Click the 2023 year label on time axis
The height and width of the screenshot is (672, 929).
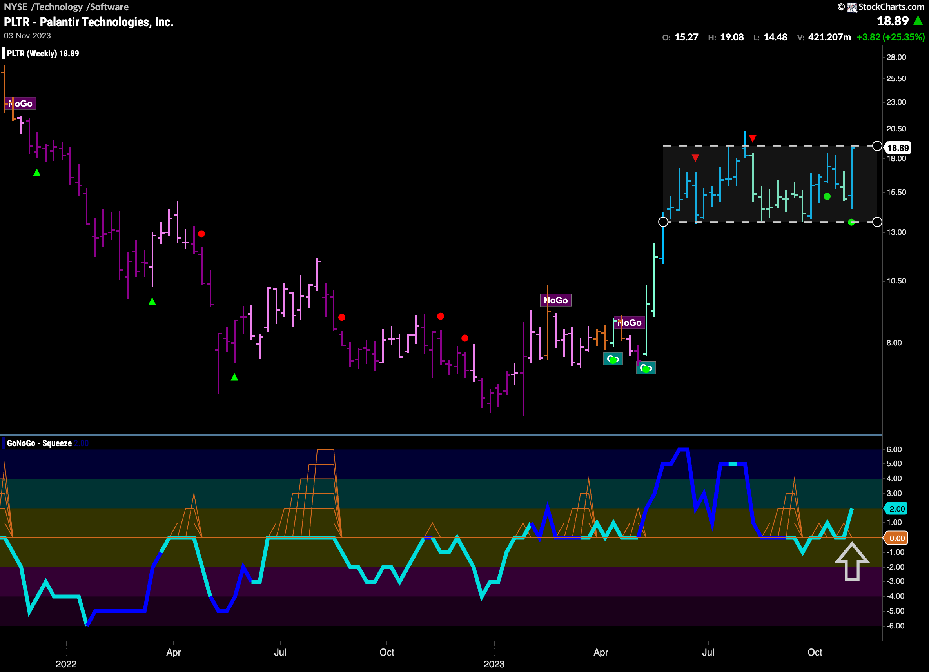494,664
